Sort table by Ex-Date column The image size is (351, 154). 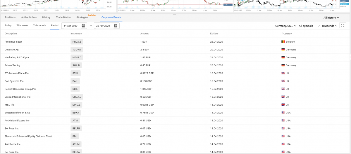[x=214, y=34]
